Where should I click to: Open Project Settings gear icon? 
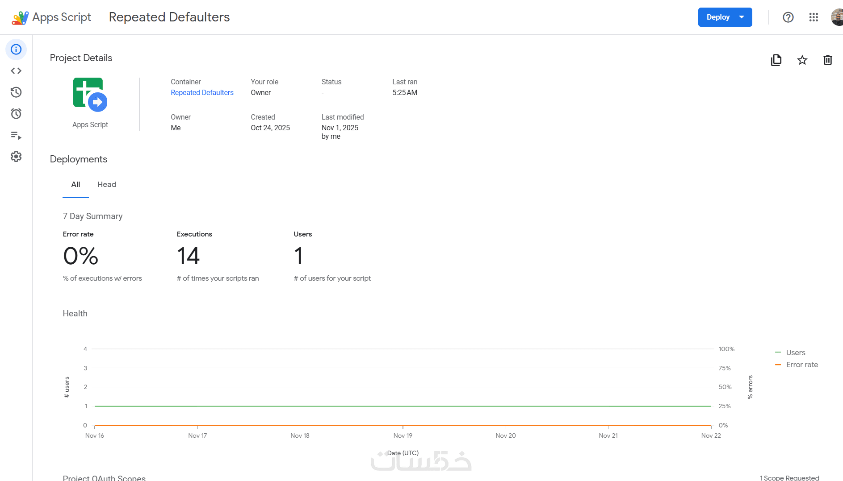(x=16, y=157)
